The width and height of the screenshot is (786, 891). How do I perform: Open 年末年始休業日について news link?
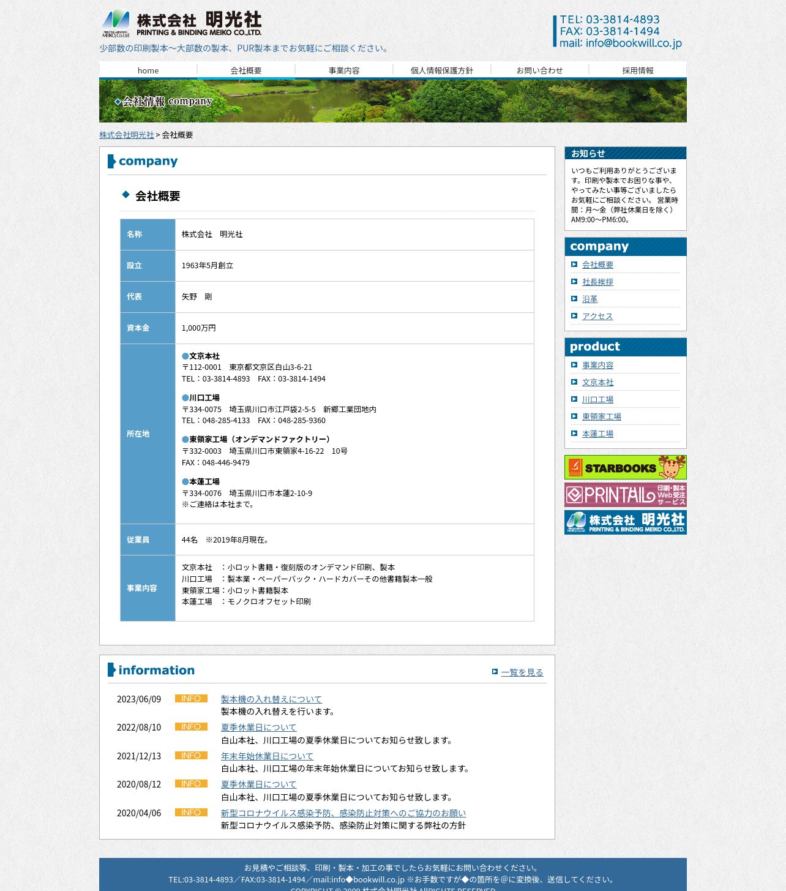[267, 756]
